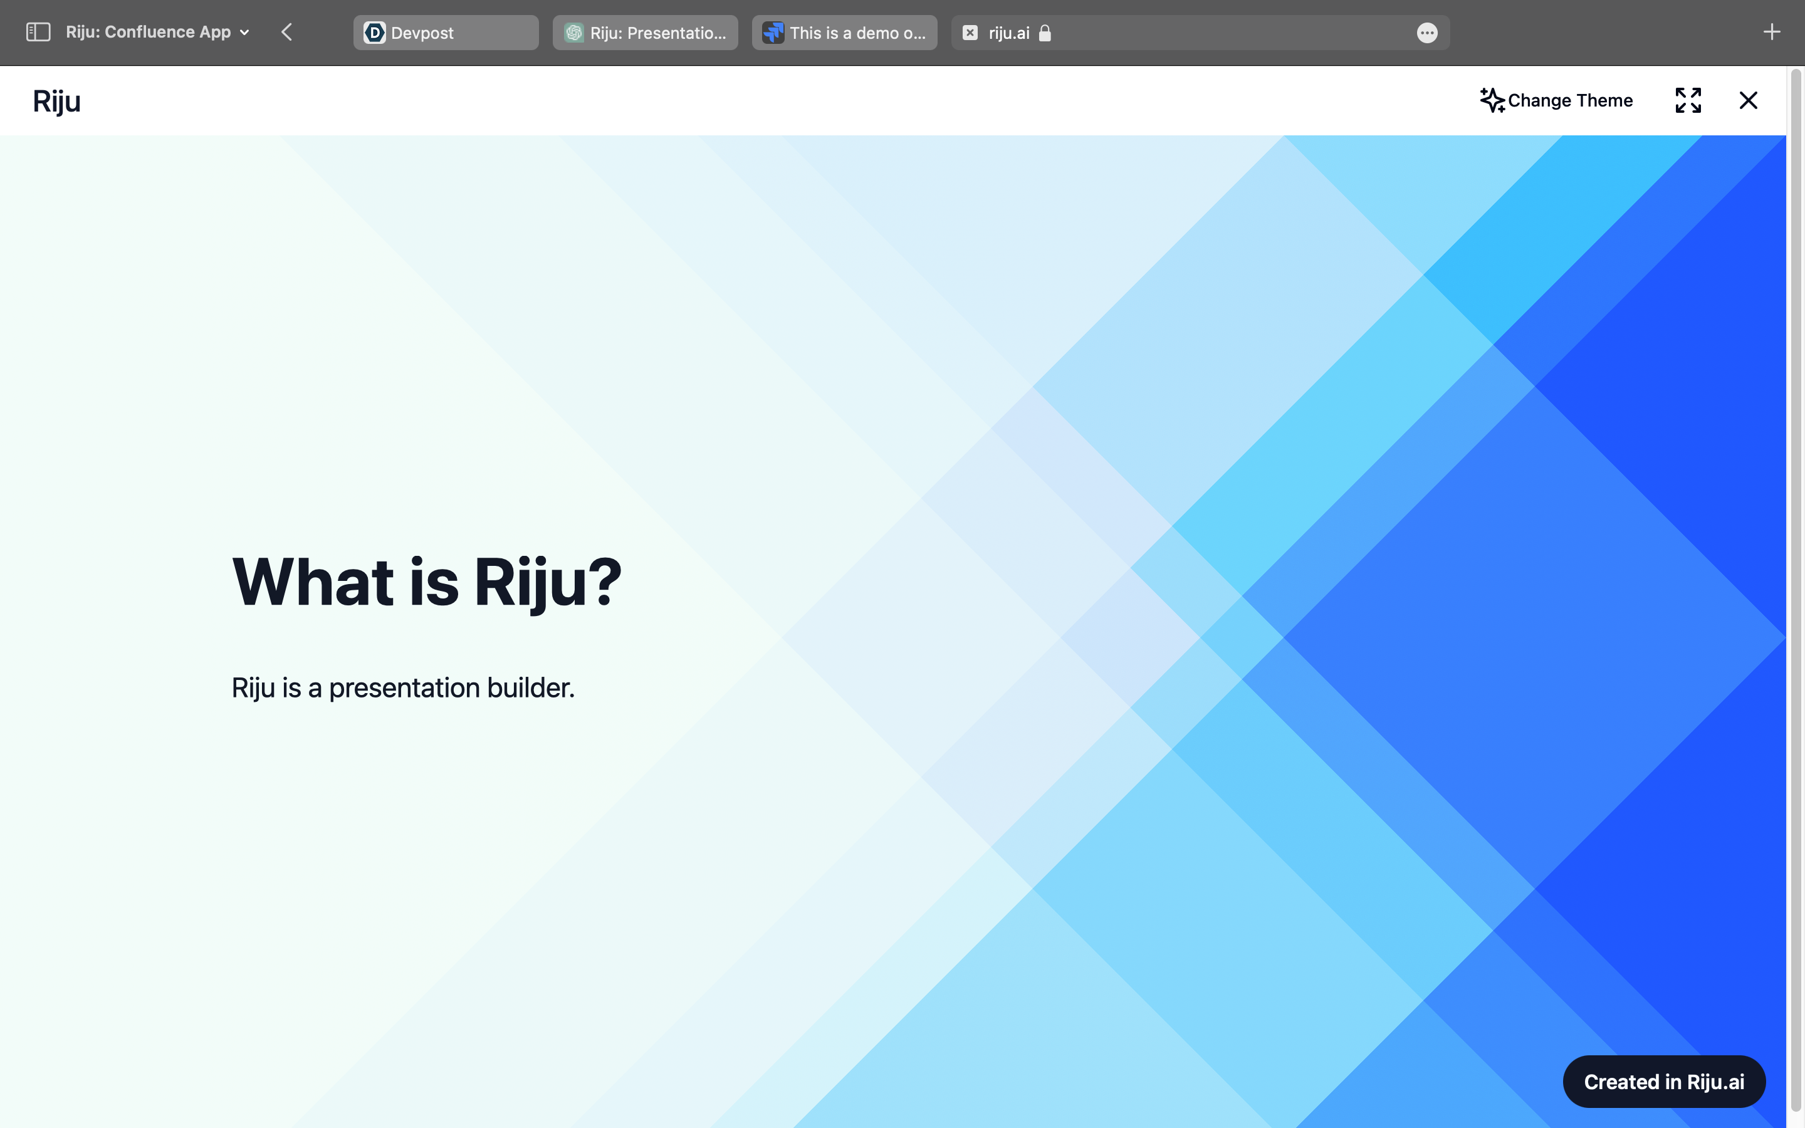Expand the Riju: Confluence App tab group dropdown
This screenshot has width=1805, height=1128.
point(244,33)
